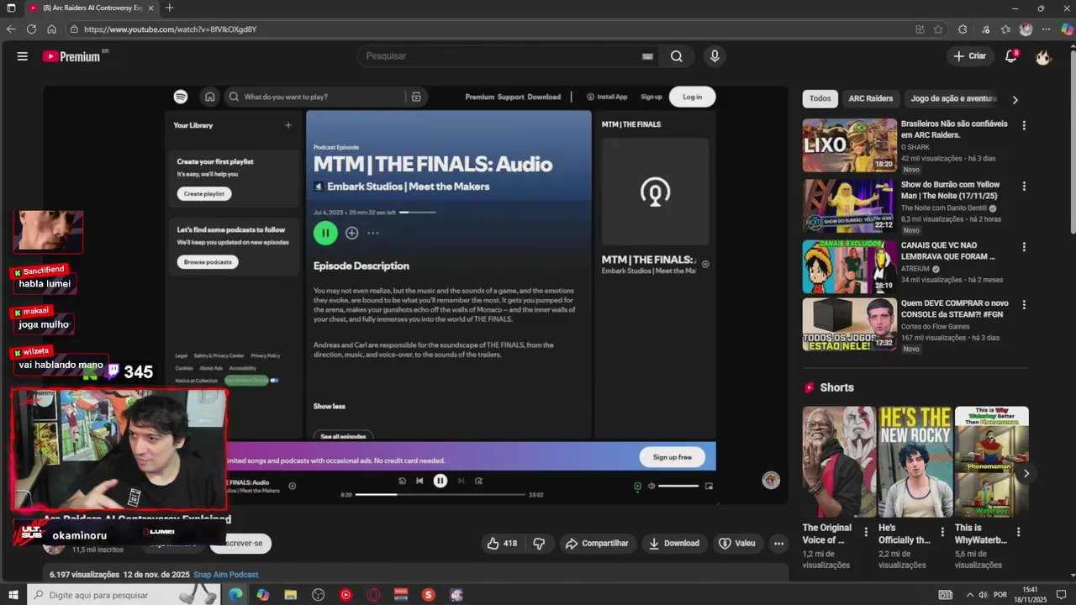Image resolution: width=1076 pixels, height=605 pixels.
Task: Open favorites list icon in Edge toolbar
Action: (1005, 29)
